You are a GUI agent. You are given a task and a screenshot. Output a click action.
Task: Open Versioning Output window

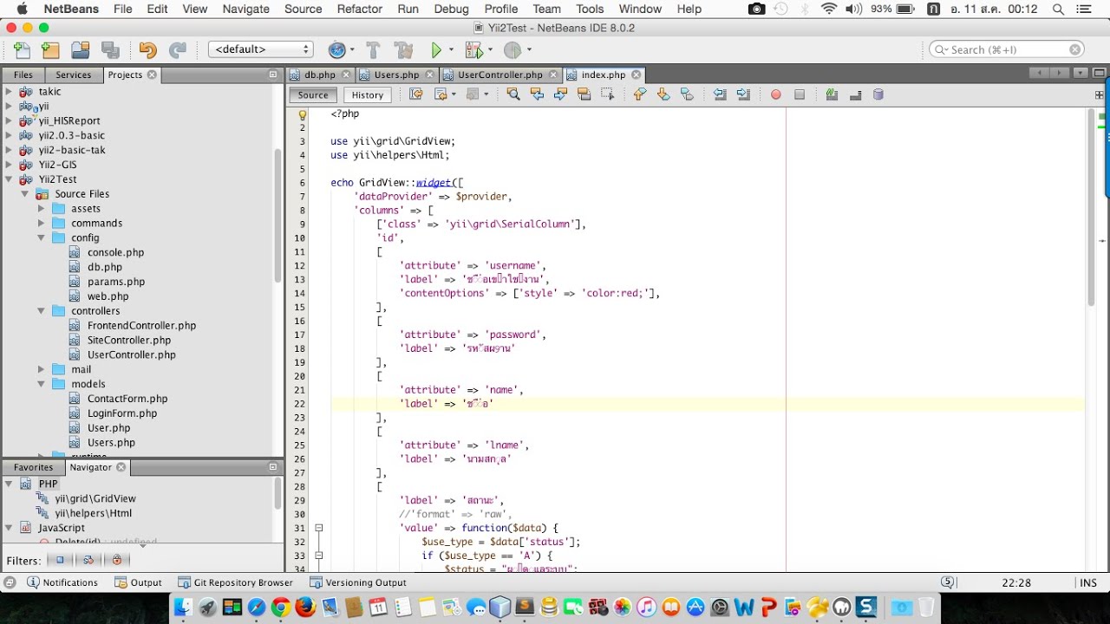(x=358, y=582)
